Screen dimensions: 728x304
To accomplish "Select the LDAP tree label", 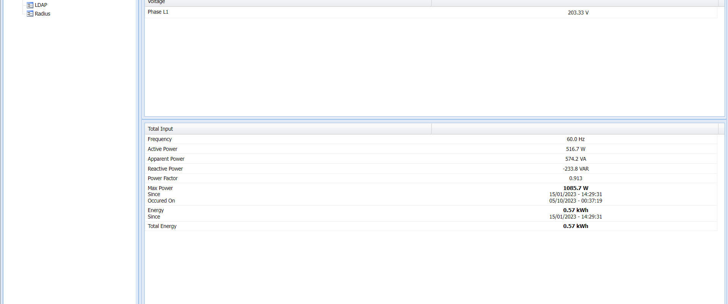I will tap(41, 5).
